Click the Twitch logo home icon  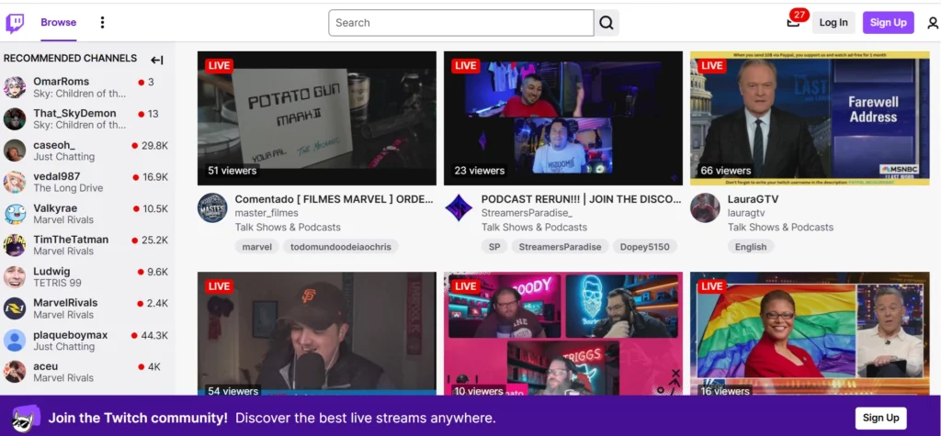[15, 23]
